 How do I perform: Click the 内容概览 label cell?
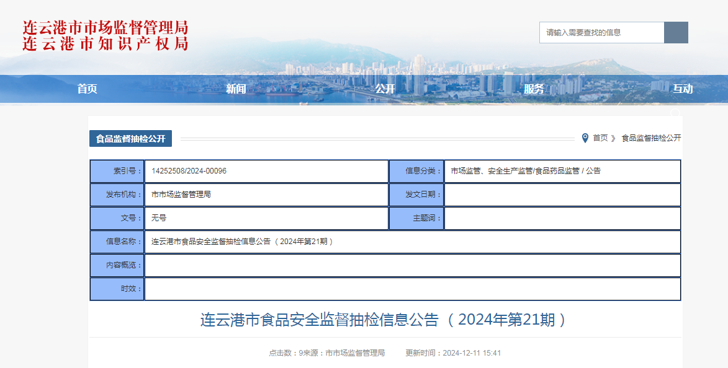117,266
